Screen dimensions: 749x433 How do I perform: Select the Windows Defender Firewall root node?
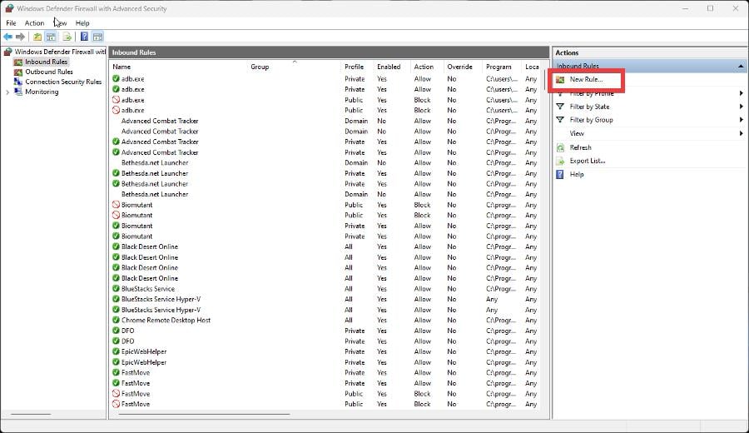tap(60, 52)
